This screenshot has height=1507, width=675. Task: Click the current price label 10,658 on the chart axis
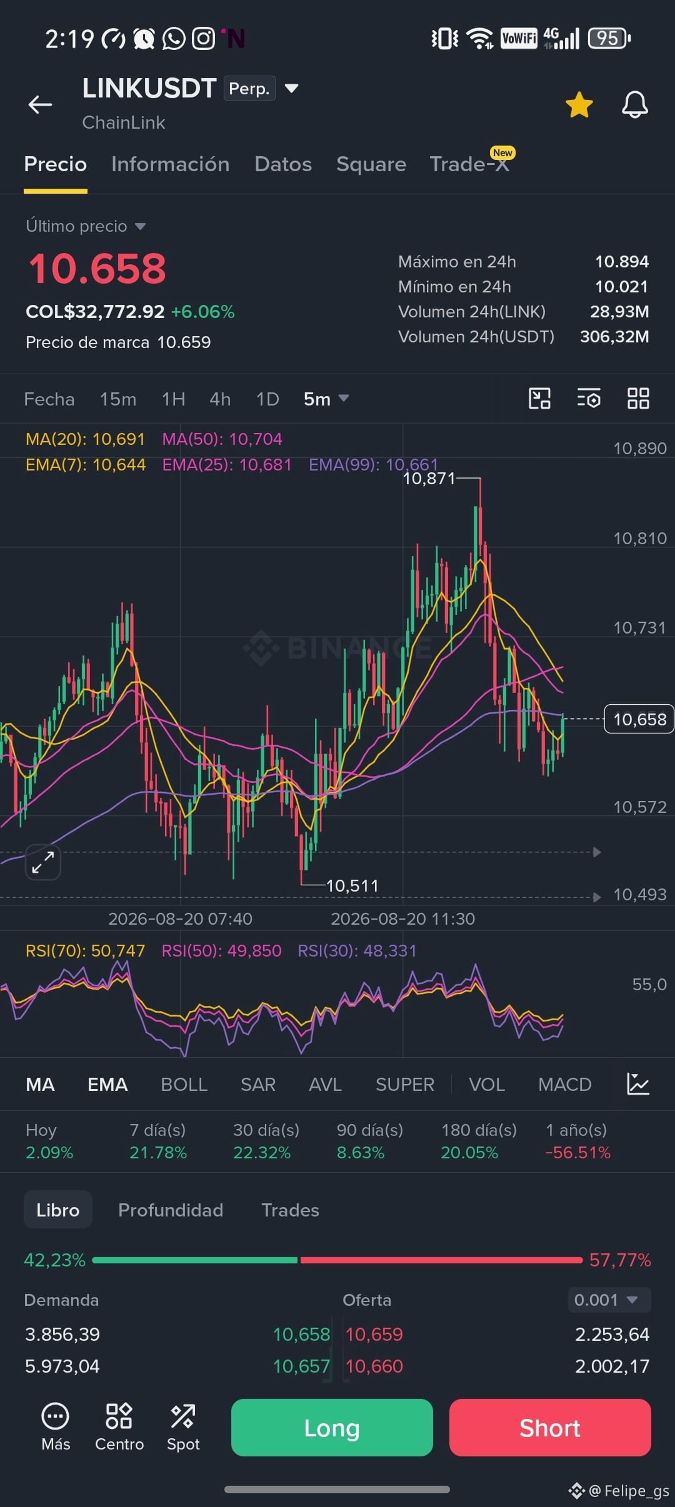639,719
